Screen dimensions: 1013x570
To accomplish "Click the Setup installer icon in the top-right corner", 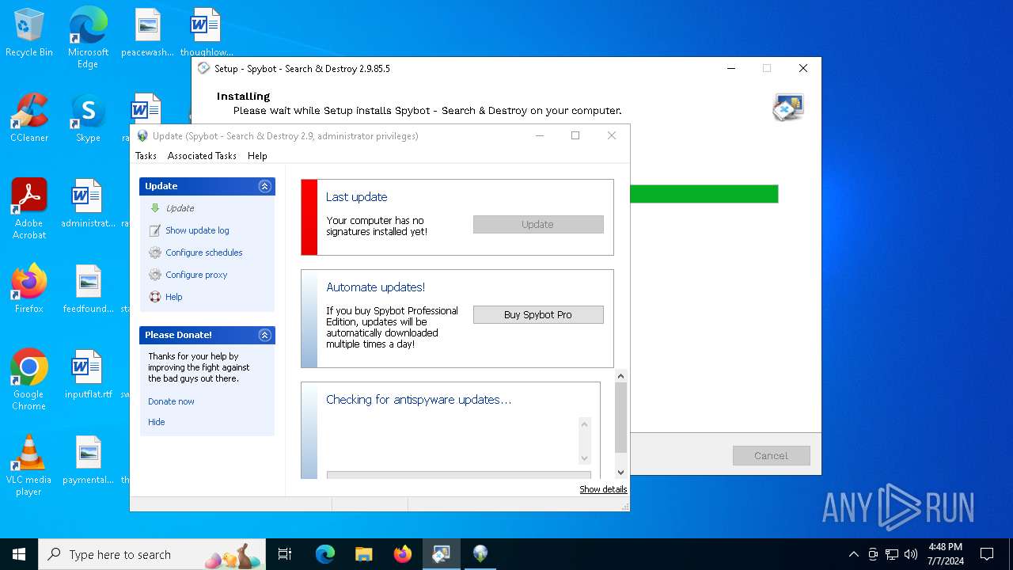I will tap(788, 108).
